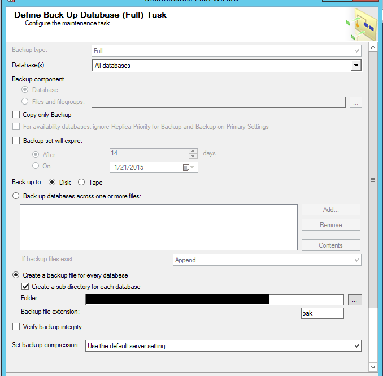Select Create a backup file for every database
The width and height of the screenshot is (383, 376).
16,275
